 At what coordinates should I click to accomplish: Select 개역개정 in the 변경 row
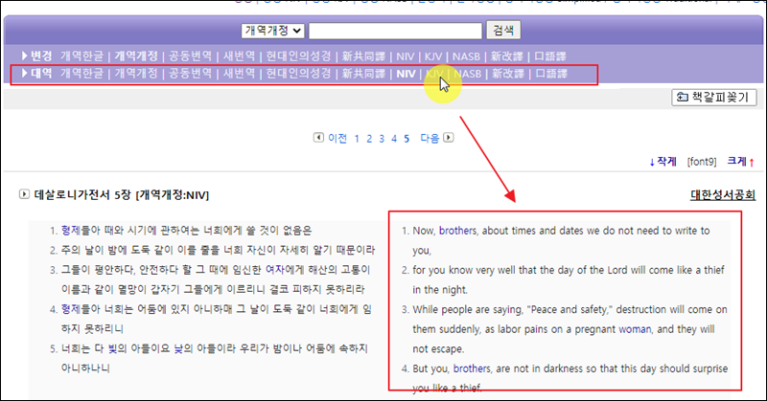point(136,56)
